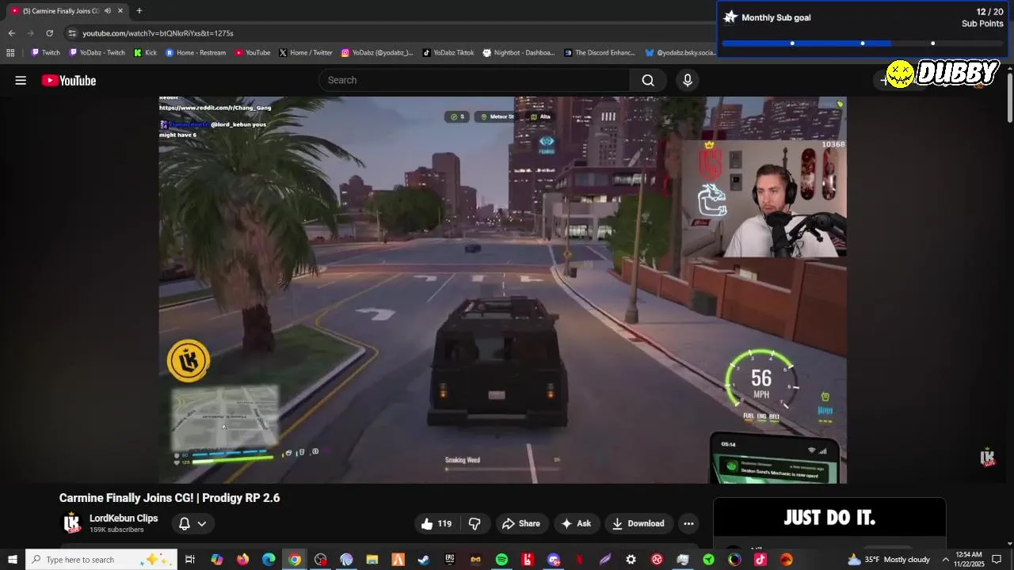Image resolution: width=1014 pixels, height=570 pixels.
Task: Open the YoDabz - Twitch bookmark
Action: [97, 53]
